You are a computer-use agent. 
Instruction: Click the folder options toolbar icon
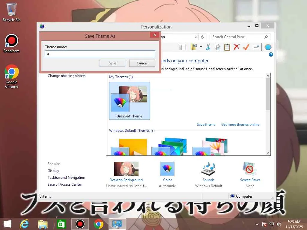(194, 47)
